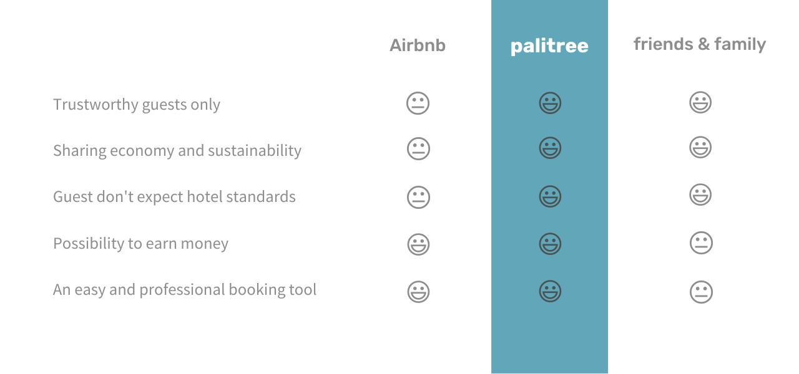Click the Trustworthy guests only label
Screen dimensions: 799x374
click(x=137, y=104)
